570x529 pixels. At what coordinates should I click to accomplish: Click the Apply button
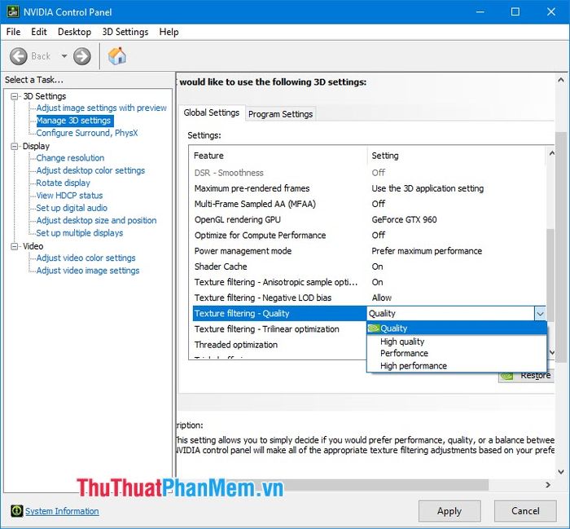click(x=449, y=511)
